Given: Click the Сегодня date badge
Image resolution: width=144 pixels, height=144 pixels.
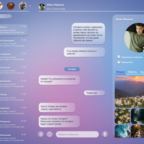Looking at the screenshot, I should pyautogui.click(x=72, y=69).
